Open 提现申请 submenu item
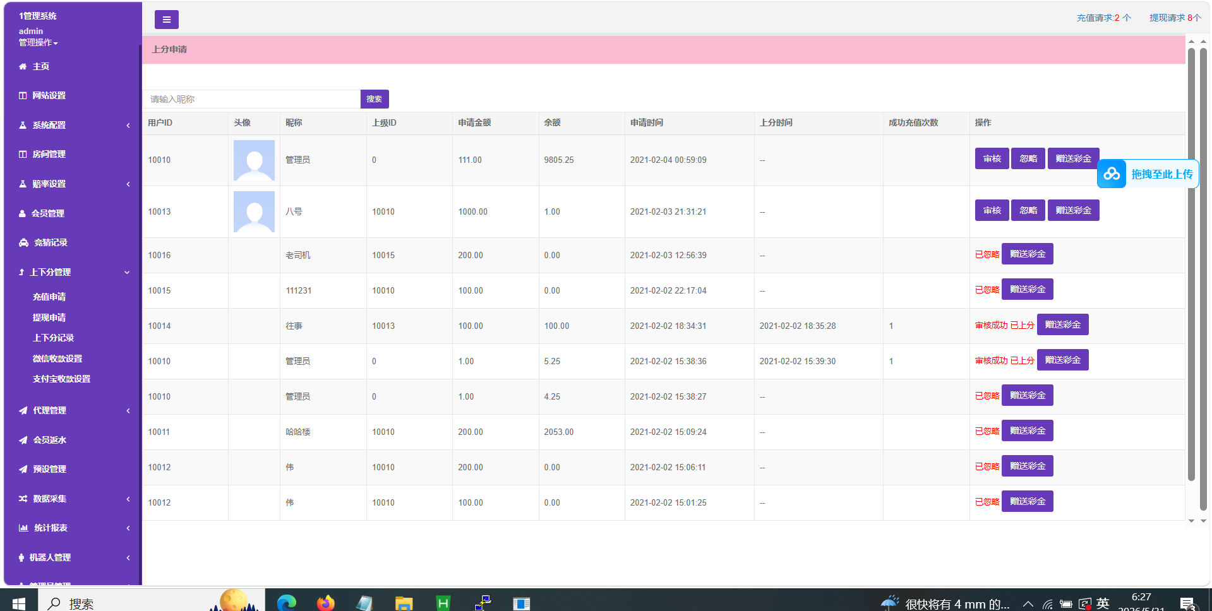Image resolution: width=1212 pixels, height=611 pixels. coord(49,317)
